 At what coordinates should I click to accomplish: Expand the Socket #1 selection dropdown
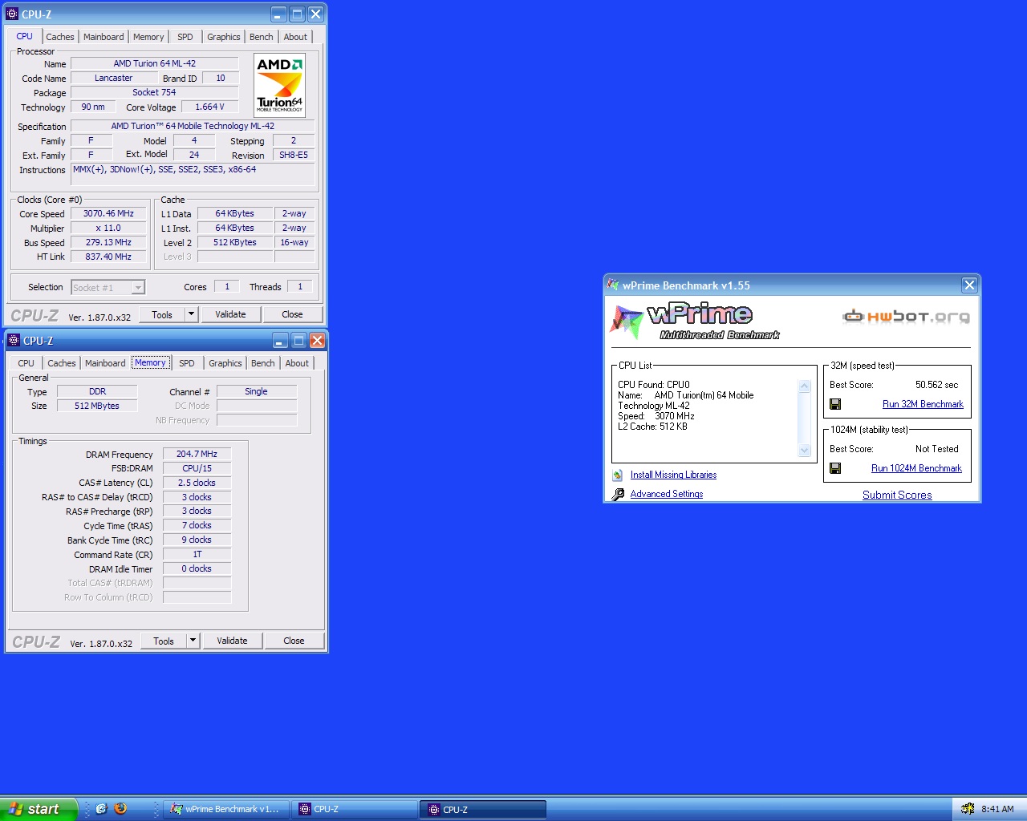(138, 287)
